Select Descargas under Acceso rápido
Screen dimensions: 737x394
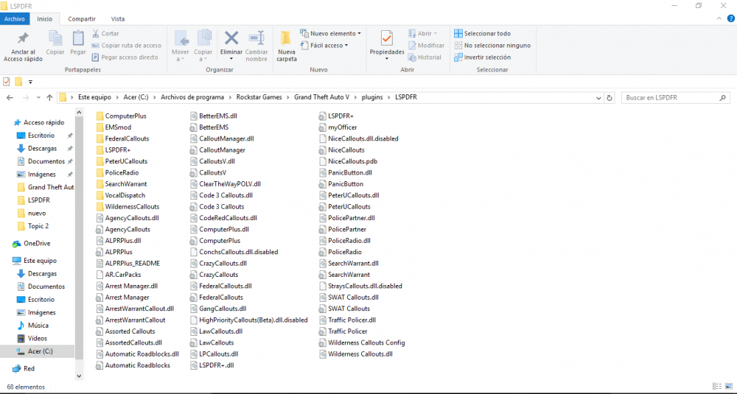coord(42,149)
